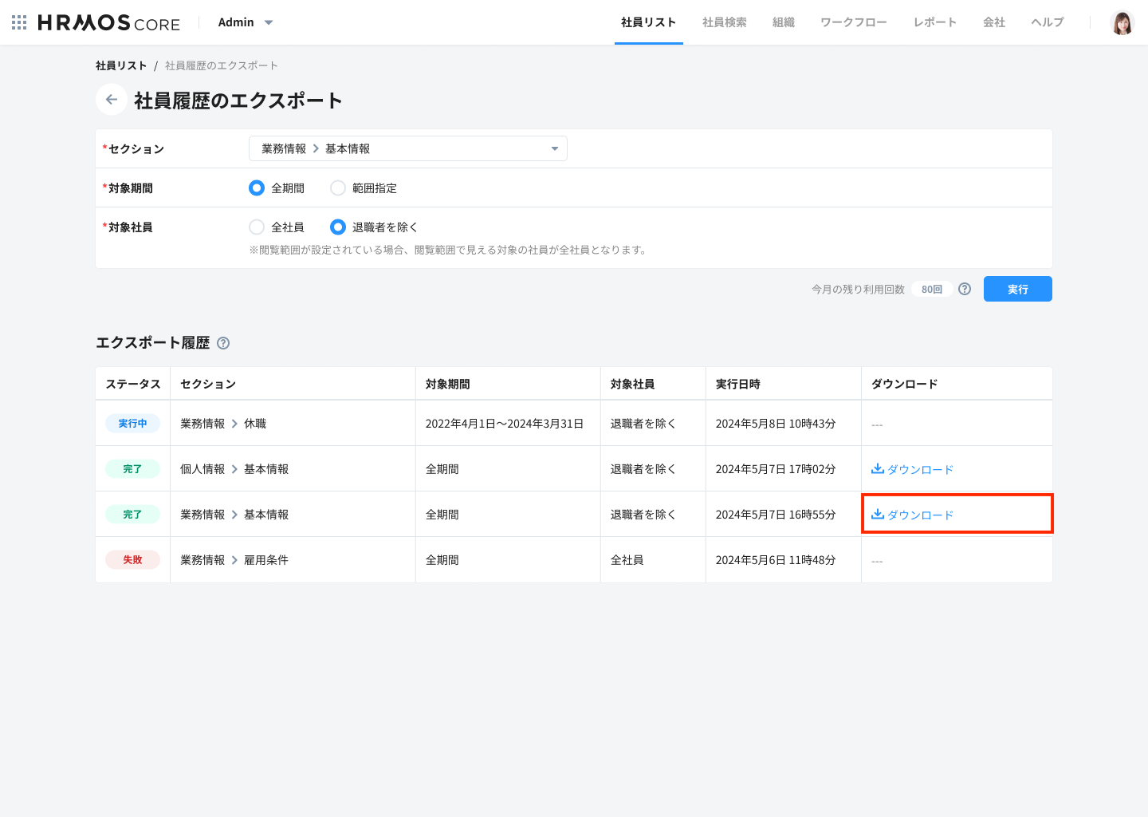This screenshot has width=1148, height=817.
Task: Click the download icon for 個人情報 export
Action: click(876, 469)
